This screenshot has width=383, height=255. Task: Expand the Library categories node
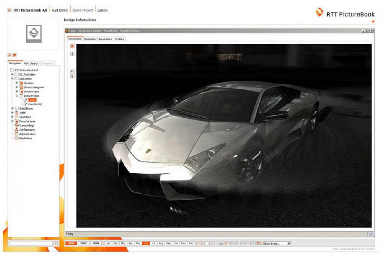click(x=17, y=87)
